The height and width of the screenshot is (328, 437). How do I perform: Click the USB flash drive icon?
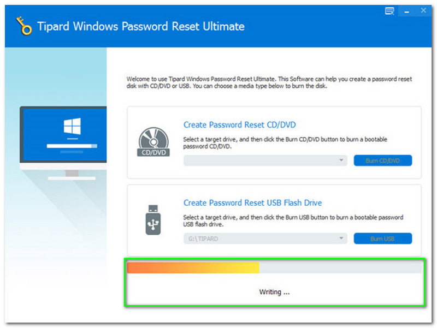click(x=153, y=219)
